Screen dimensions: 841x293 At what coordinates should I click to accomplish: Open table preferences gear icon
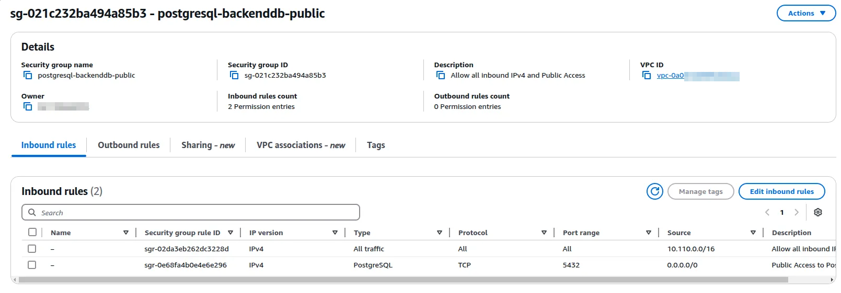[x=817, y=212]
